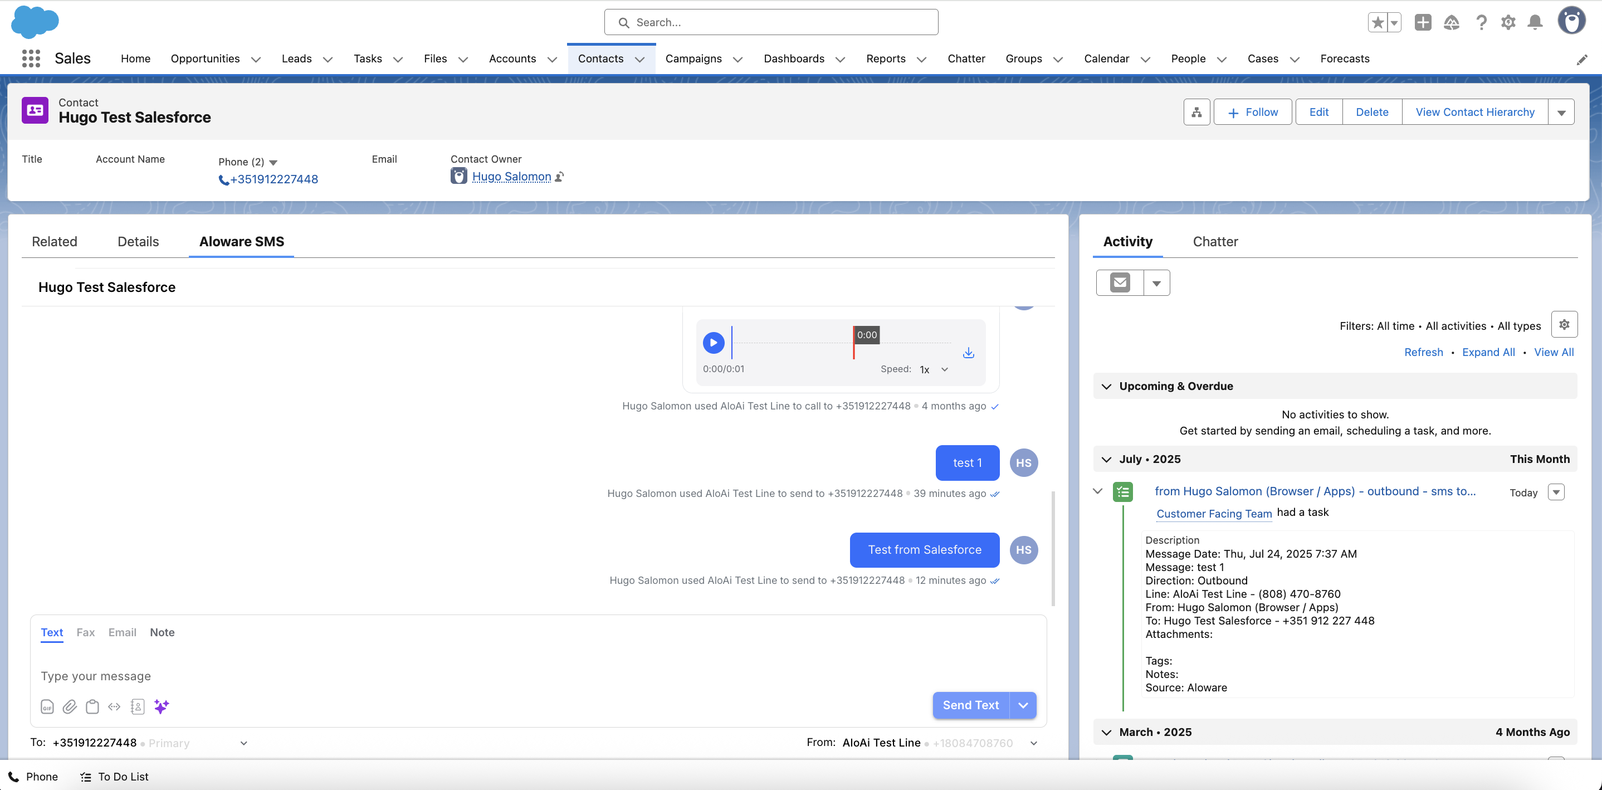The width and height of the screenshot is (1602, 790).
Task: Switch to the Related tab
Action: pos(55,241)
